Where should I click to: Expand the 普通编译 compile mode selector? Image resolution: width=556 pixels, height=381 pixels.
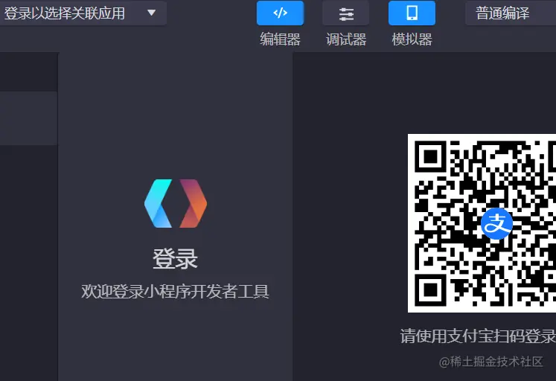(x=511, y=13)
